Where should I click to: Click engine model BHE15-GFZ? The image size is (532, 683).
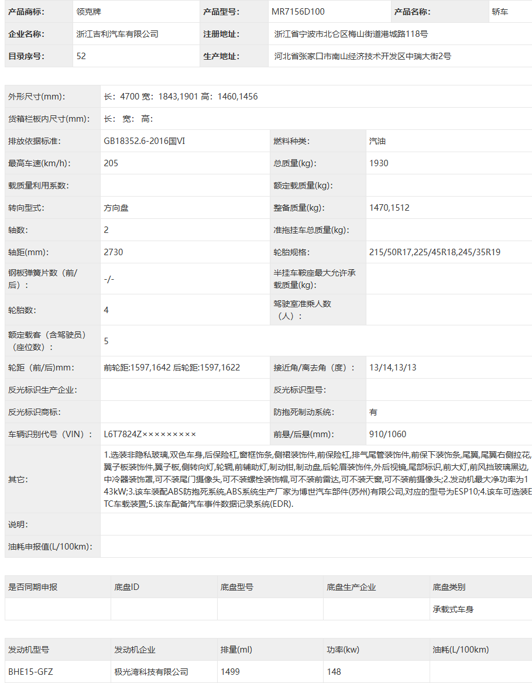point(30,672)
